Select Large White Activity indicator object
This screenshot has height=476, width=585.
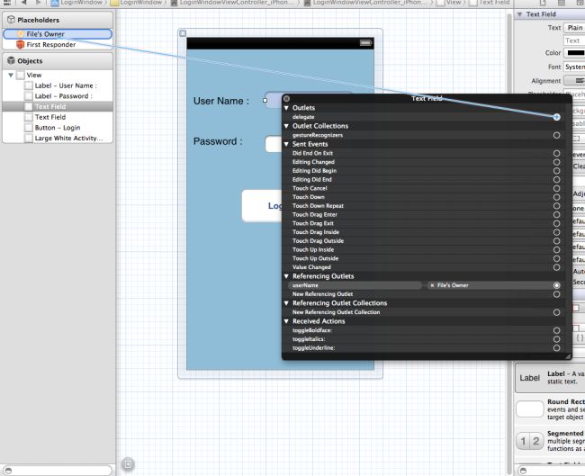tap(58, 138)
